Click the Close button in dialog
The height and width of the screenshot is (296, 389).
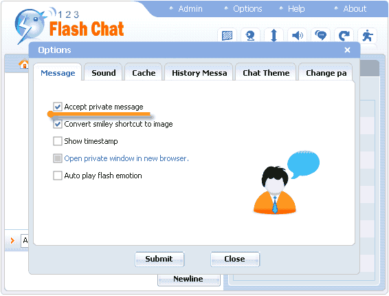pos(234,259)
